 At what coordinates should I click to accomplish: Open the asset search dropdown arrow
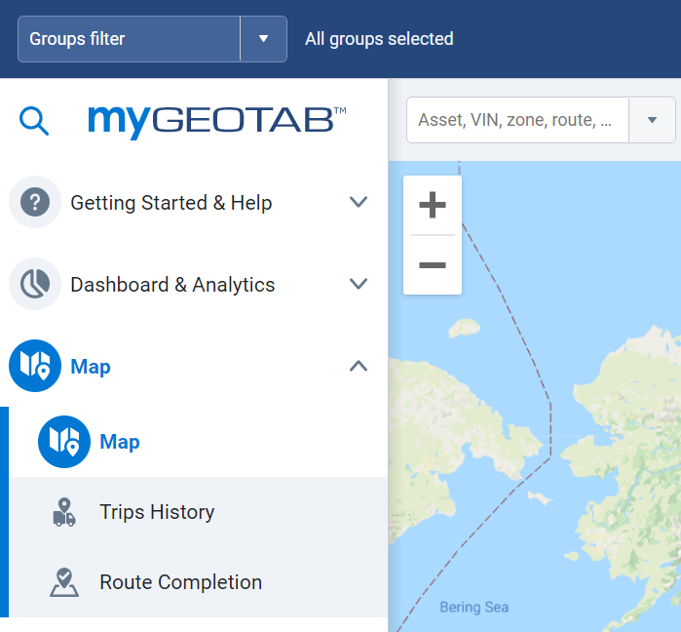click(x=652, y=120)
